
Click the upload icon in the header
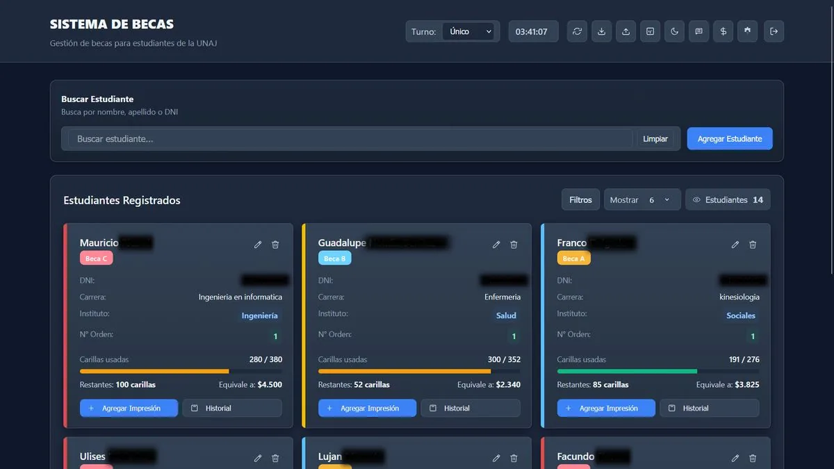pyautogui.click(x=625, y=31)
